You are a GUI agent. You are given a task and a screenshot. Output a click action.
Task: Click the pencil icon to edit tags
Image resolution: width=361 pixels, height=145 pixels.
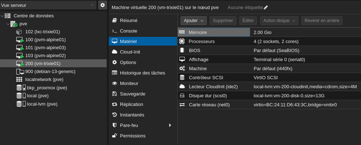click(266, 8)
